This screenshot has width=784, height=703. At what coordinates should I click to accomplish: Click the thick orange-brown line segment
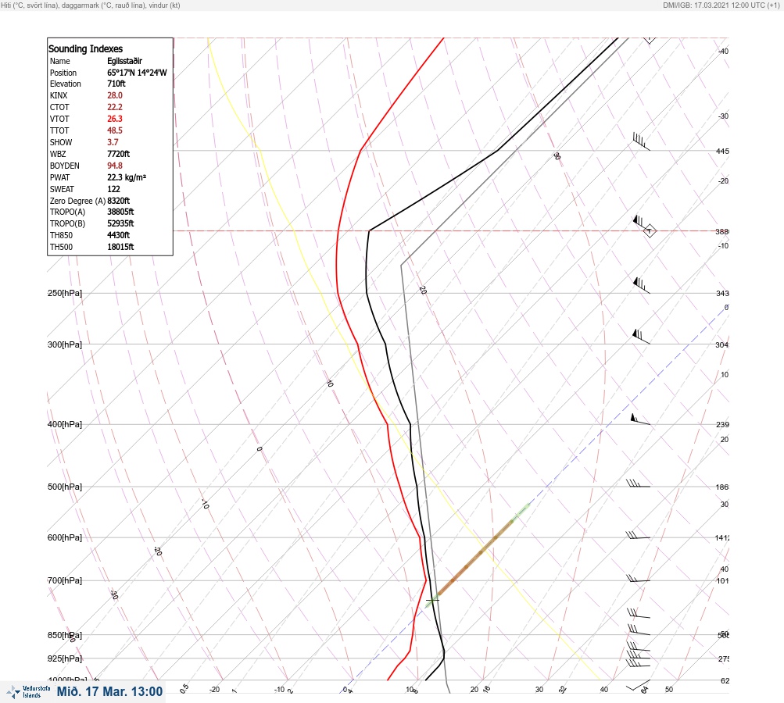click(x=475, y=558)
